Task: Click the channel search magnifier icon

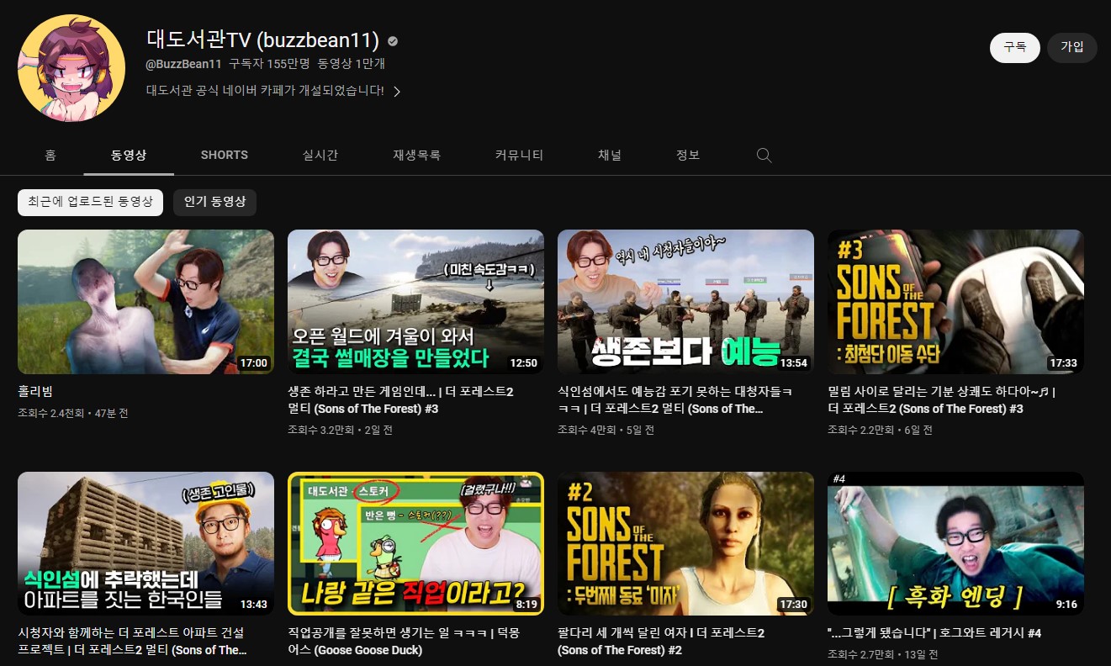Action: 764,156
